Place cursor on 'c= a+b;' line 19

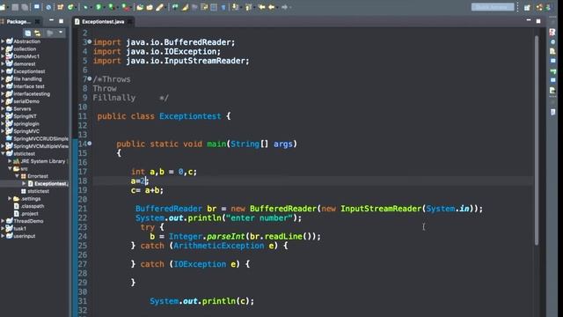coord(147,190)
